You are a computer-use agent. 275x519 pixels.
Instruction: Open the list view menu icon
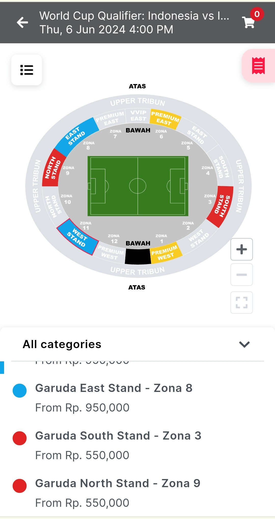click(27, 70)
